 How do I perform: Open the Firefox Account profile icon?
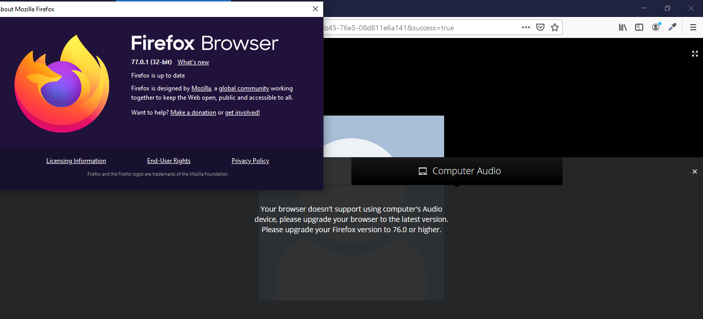(x=656, y=27)
